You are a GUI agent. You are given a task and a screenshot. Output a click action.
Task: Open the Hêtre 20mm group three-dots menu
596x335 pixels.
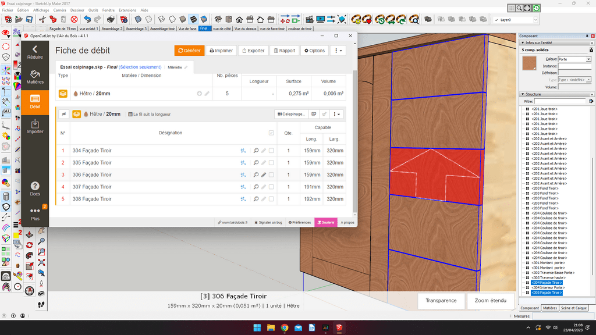(x=336, y=114)
